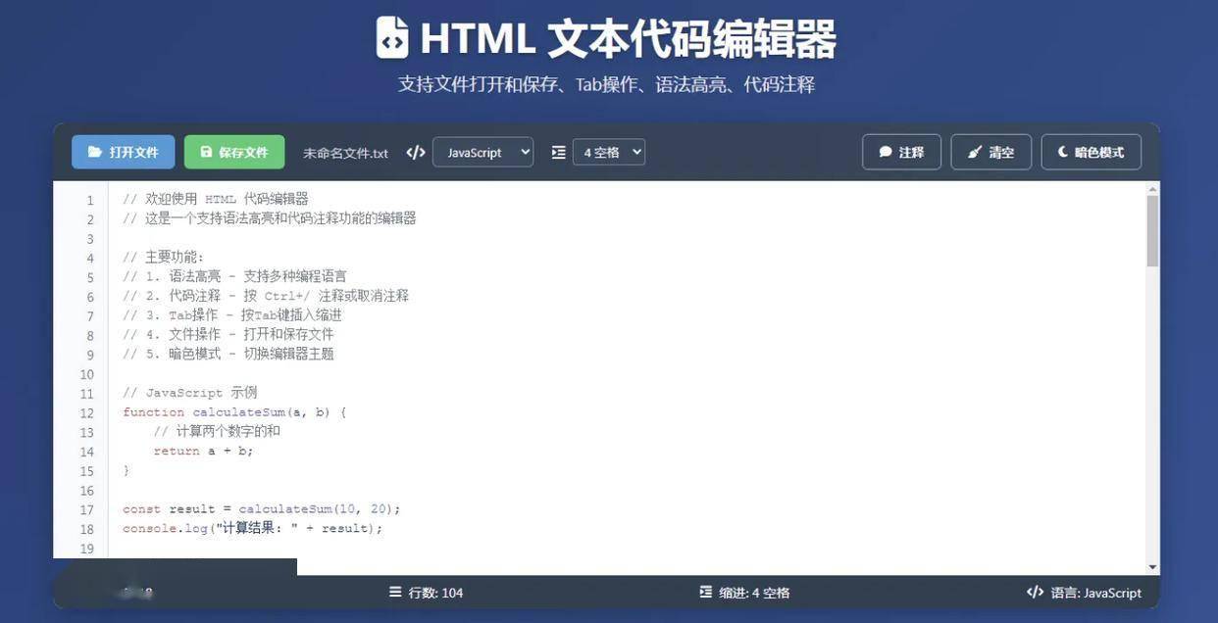This screenshot has width=1218, height=623.
Task: Open the JavaScript language dropdown
Action: click(x=482, y=153)
